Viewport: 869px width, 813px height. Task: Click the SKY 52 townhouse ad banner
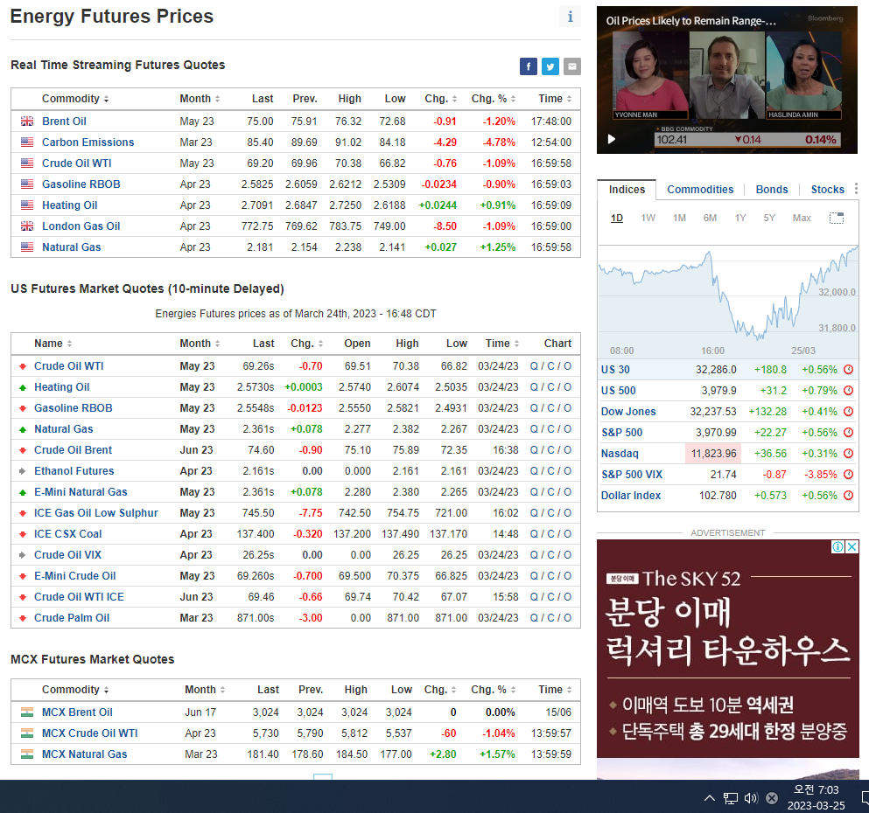[728, 648]
